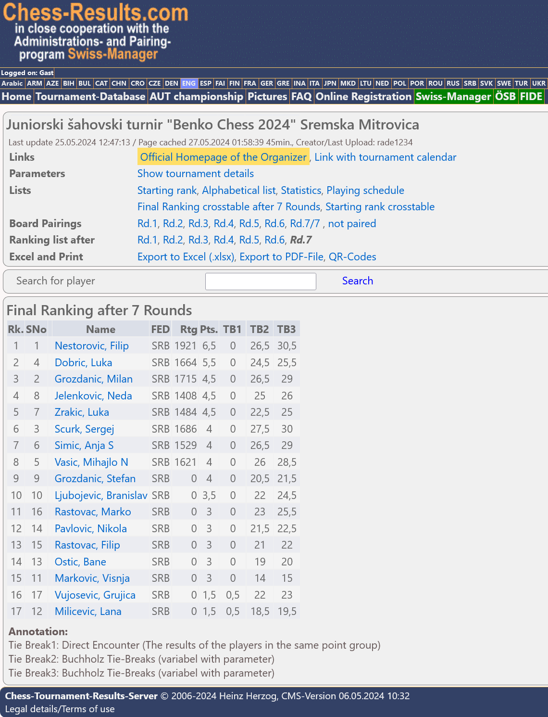The width and height of the screenshot is (548, 717).
Task: Open player Grozdanic, Stefan
Action: (x=95, y=478)
